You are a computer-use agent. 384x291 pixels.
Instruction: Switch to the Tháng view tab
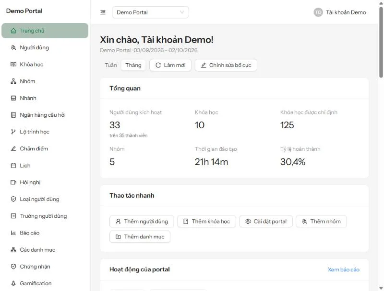coord(133,65)
